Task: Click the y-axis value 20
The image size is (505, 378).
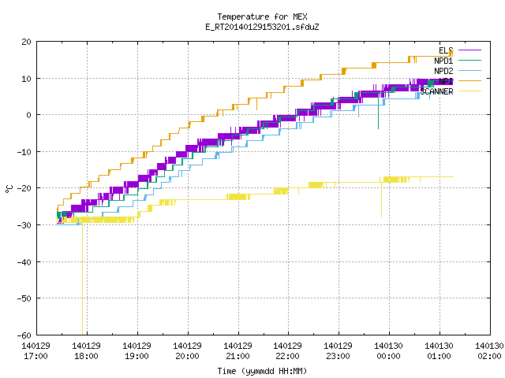Action: [26, 42]
